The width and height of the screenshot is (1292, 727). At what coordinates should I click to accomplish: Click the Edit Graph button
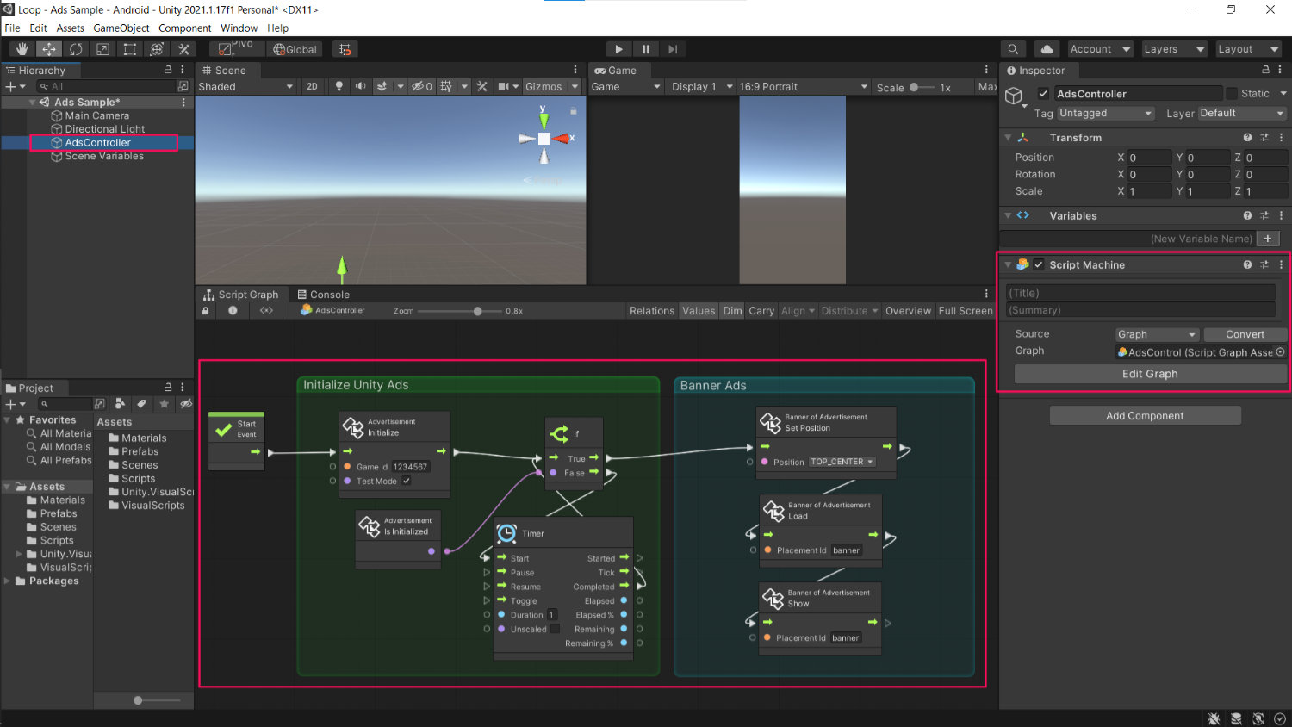point(1150,374)
